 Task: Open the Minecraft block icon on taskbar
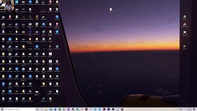(x=122, y=109)
